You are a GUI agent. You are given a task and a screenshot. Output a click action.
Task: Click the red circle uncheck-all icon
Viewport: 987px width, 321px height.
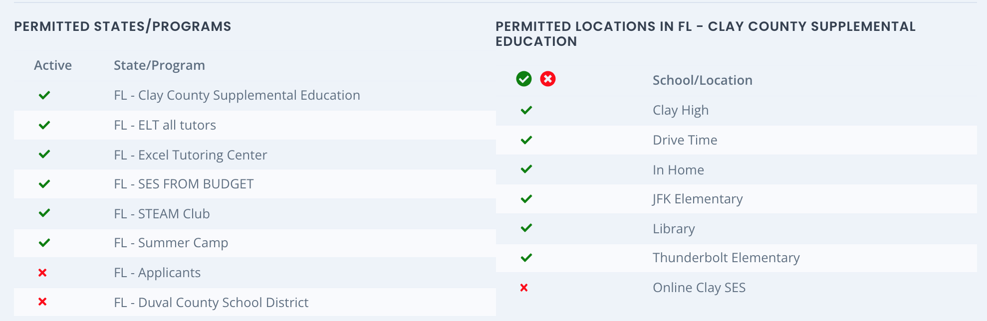pos(548,79)
